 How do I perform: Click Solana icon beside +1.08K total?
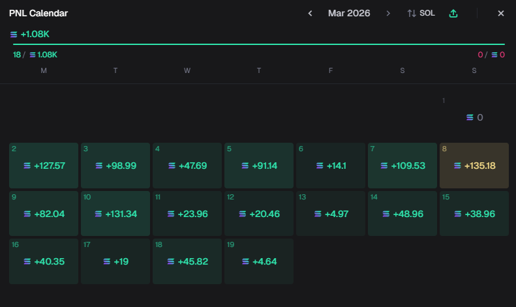(x=14, y=35)
